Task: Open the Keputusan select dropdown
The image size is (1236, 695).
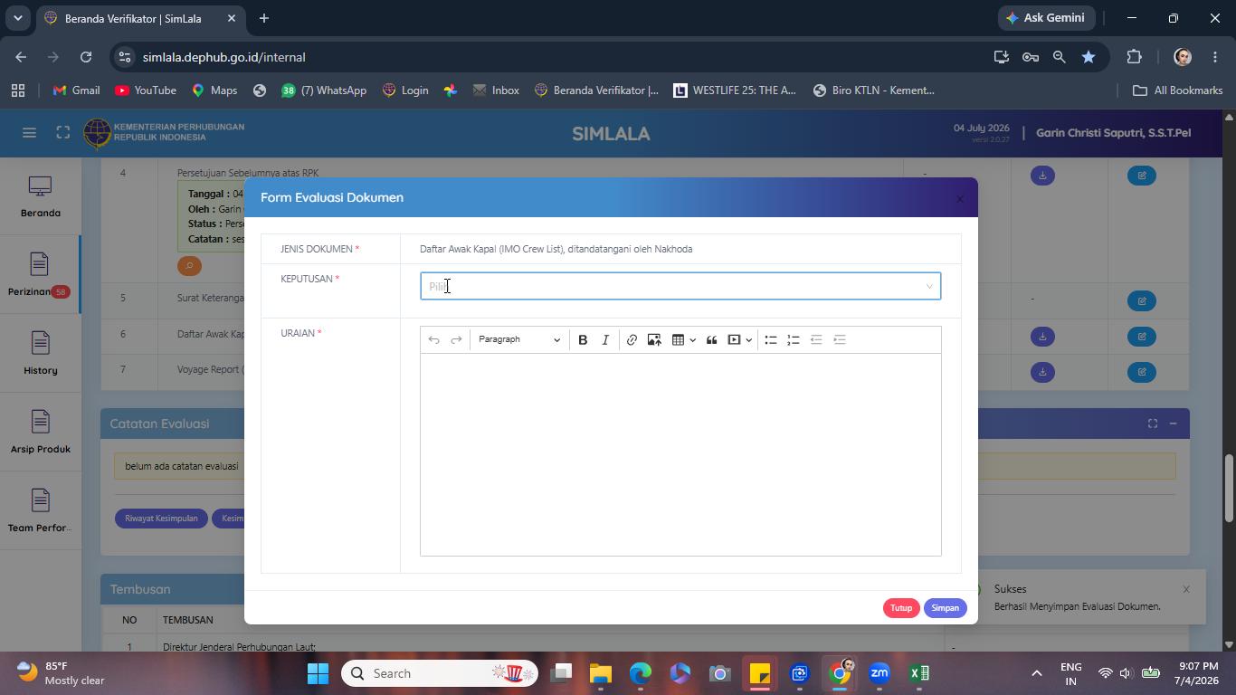Action: point(680,286)
